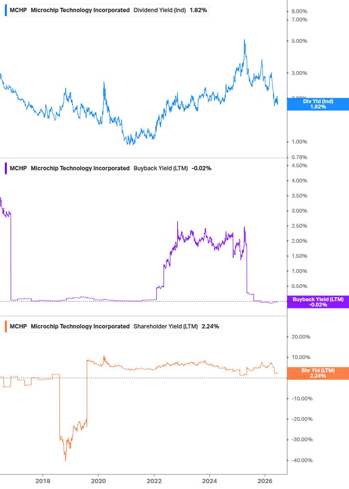Click the 1.82% value in the dividend legend

(x=199, y=10)
